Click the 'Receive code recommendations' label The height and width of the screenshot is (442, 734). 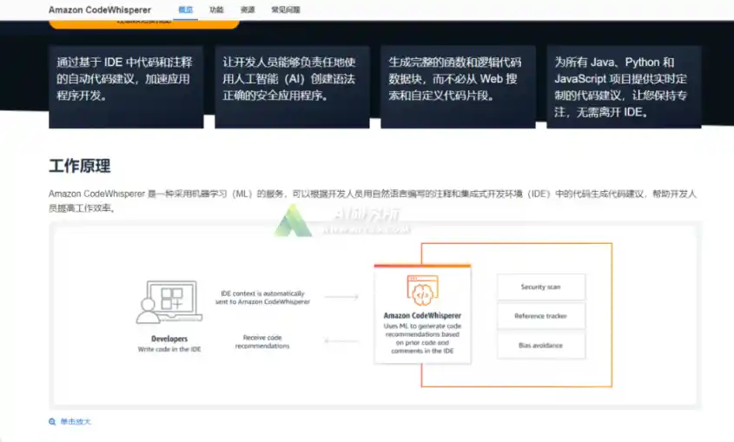point(262,342)
